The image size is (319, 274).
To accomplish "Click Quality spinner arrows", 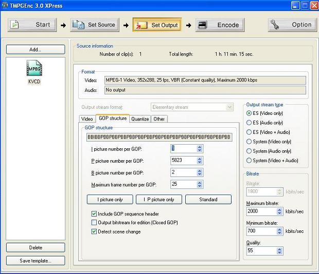I will point(279,251).
